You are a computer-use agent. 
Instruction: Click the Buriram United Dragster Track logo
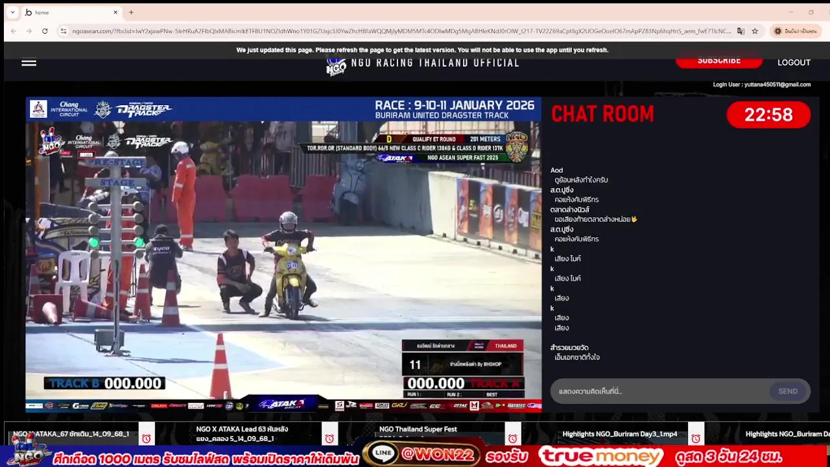[144, 109]
